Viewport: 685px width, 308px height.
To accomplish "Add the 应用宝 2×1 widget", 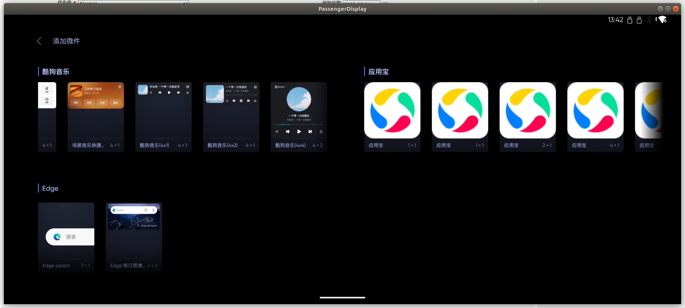I will click(528, 117).
